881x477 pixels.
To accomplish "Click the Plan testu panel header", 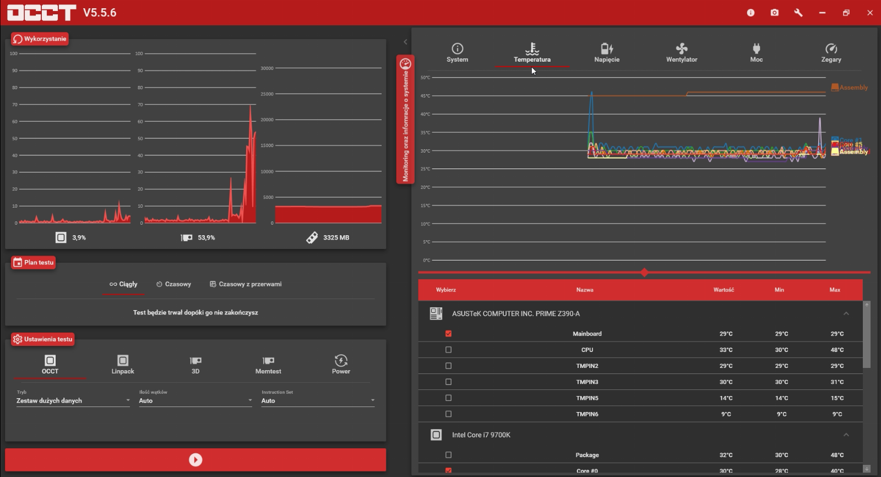I will (34, 262).
